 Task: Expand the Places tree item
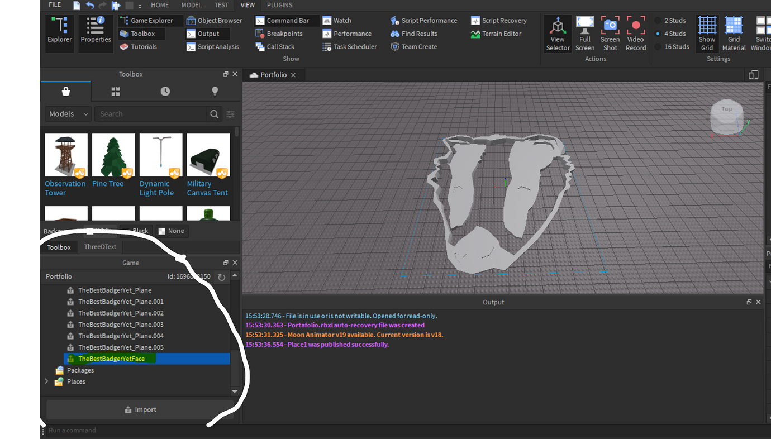pos(46,381)
